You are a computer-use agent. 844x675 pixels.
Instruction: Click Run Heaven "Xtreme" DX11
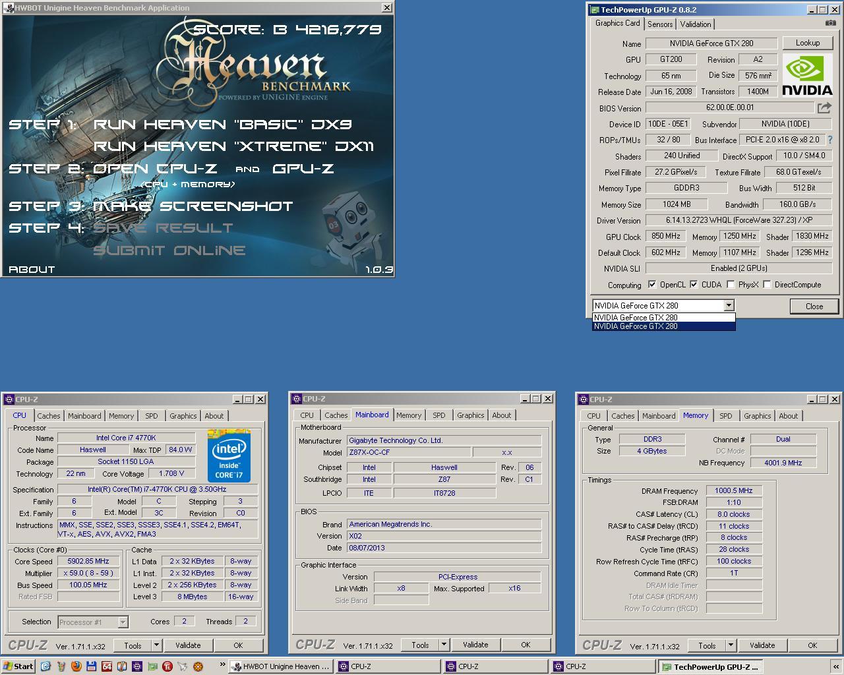coord(234,146)
